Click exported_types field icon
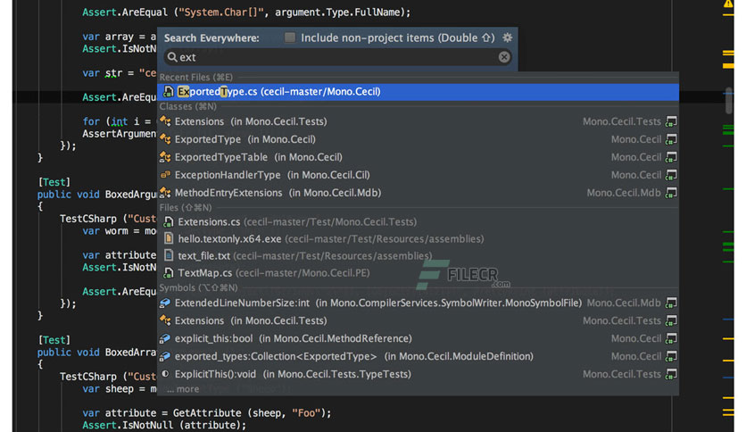Viewport: 746px width, 432px height. (x=165, y=356)
